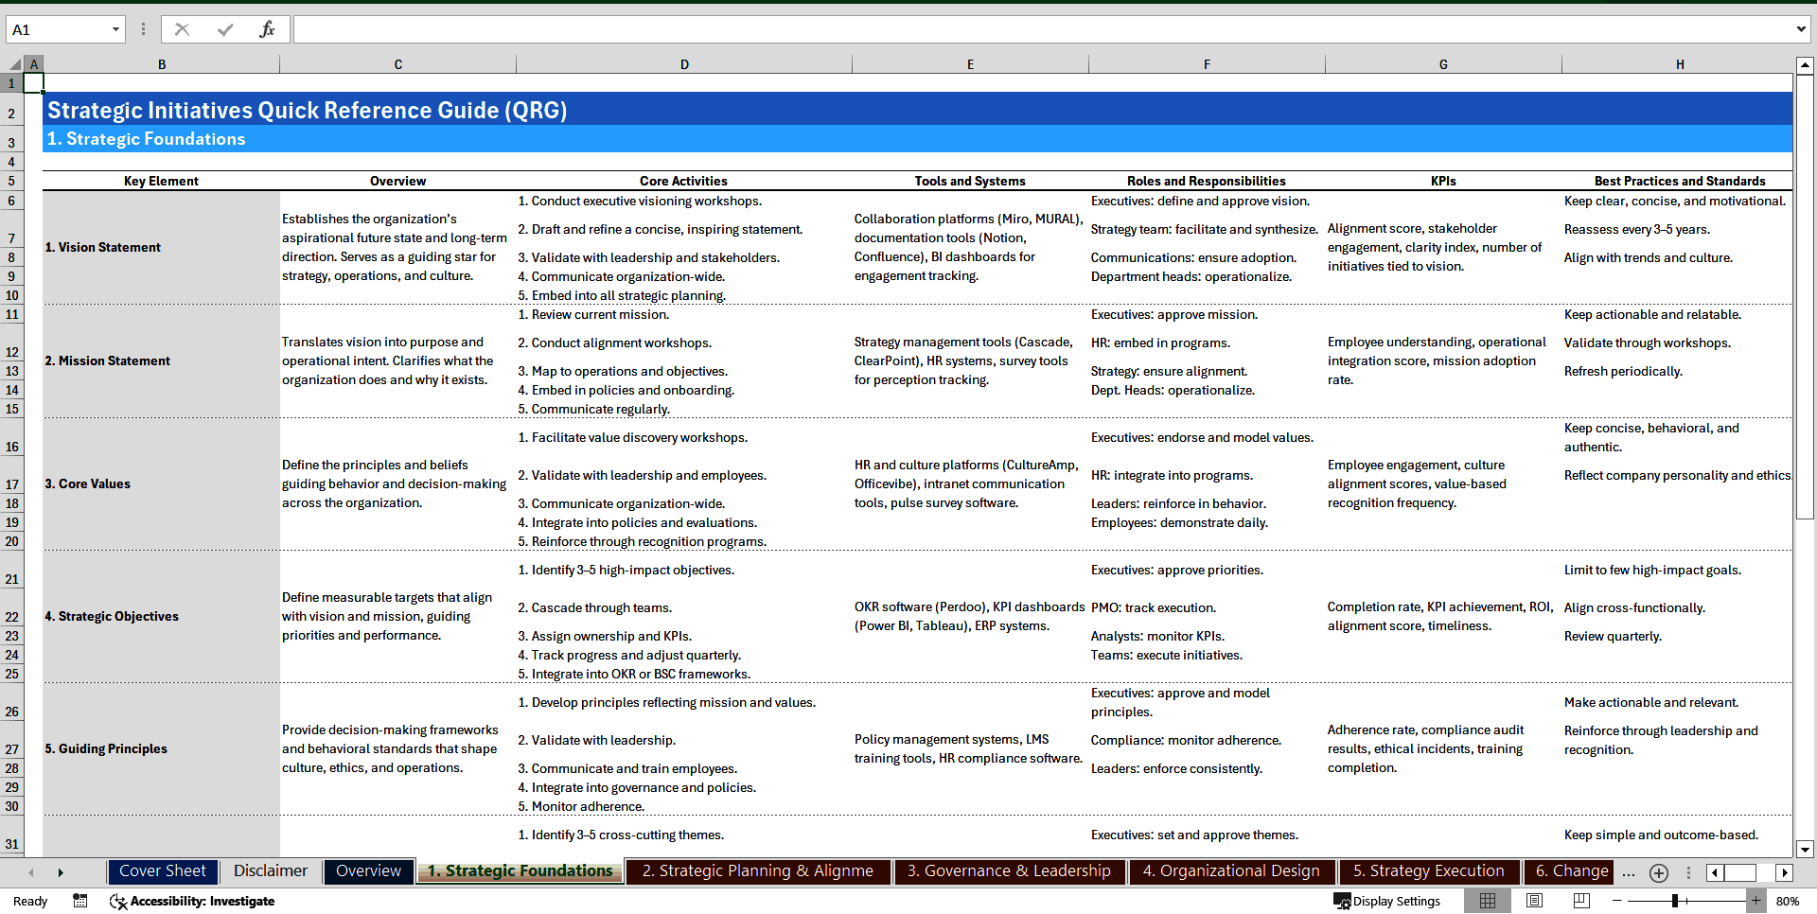Select the Disclaimer sheet tab
Image resolution: width=1817 pixels, height=914 pixels.
pyautogui.click(x=270, y=871)
